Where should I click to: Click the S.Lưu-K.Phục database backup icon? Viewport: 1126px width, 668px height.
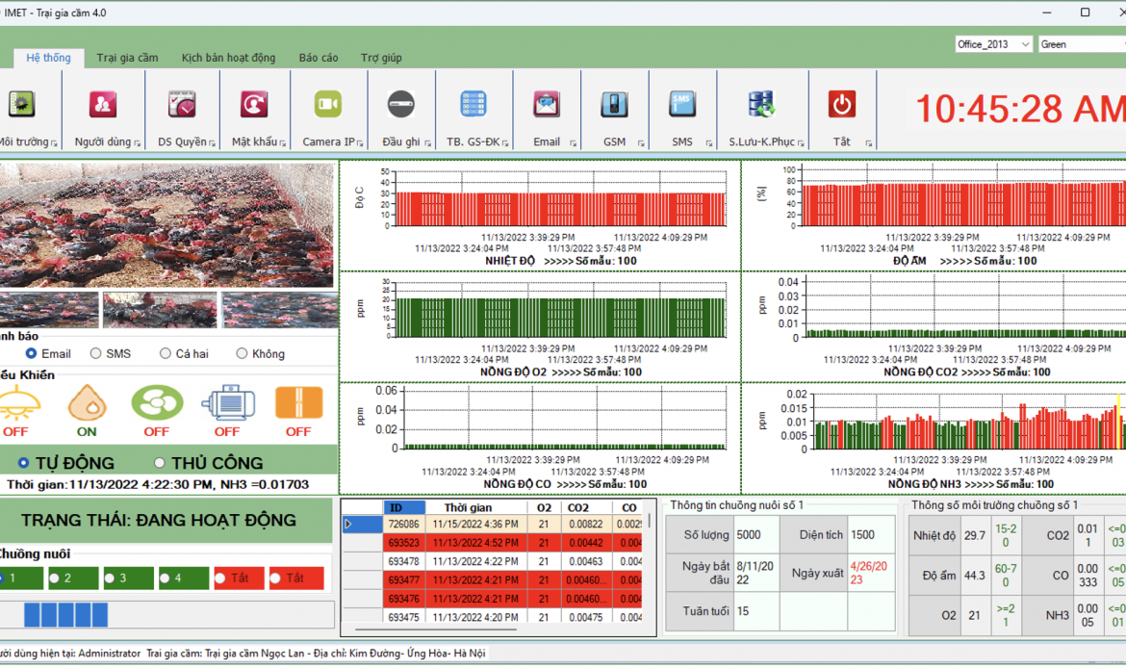761,105
